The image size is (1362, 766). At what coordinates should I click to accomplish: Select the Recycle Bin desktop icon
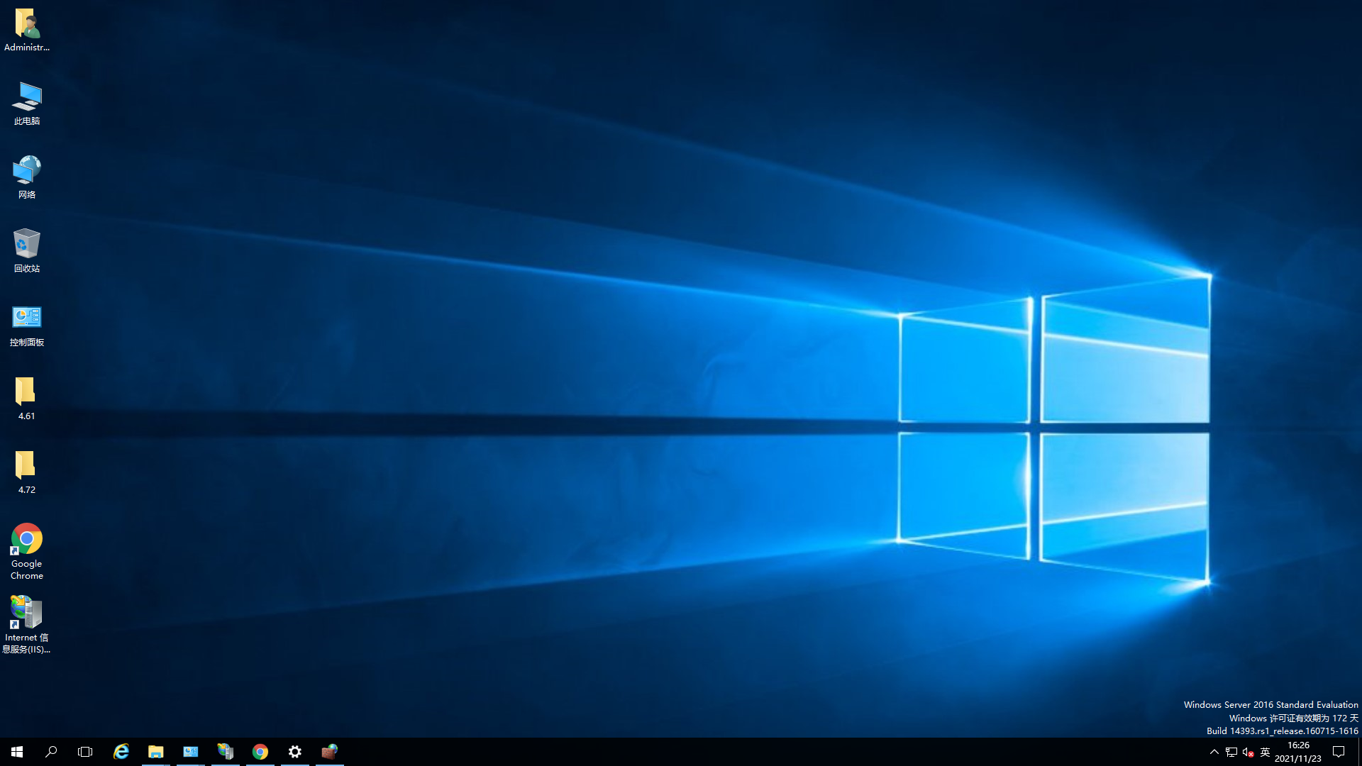[x=27, y=245]
